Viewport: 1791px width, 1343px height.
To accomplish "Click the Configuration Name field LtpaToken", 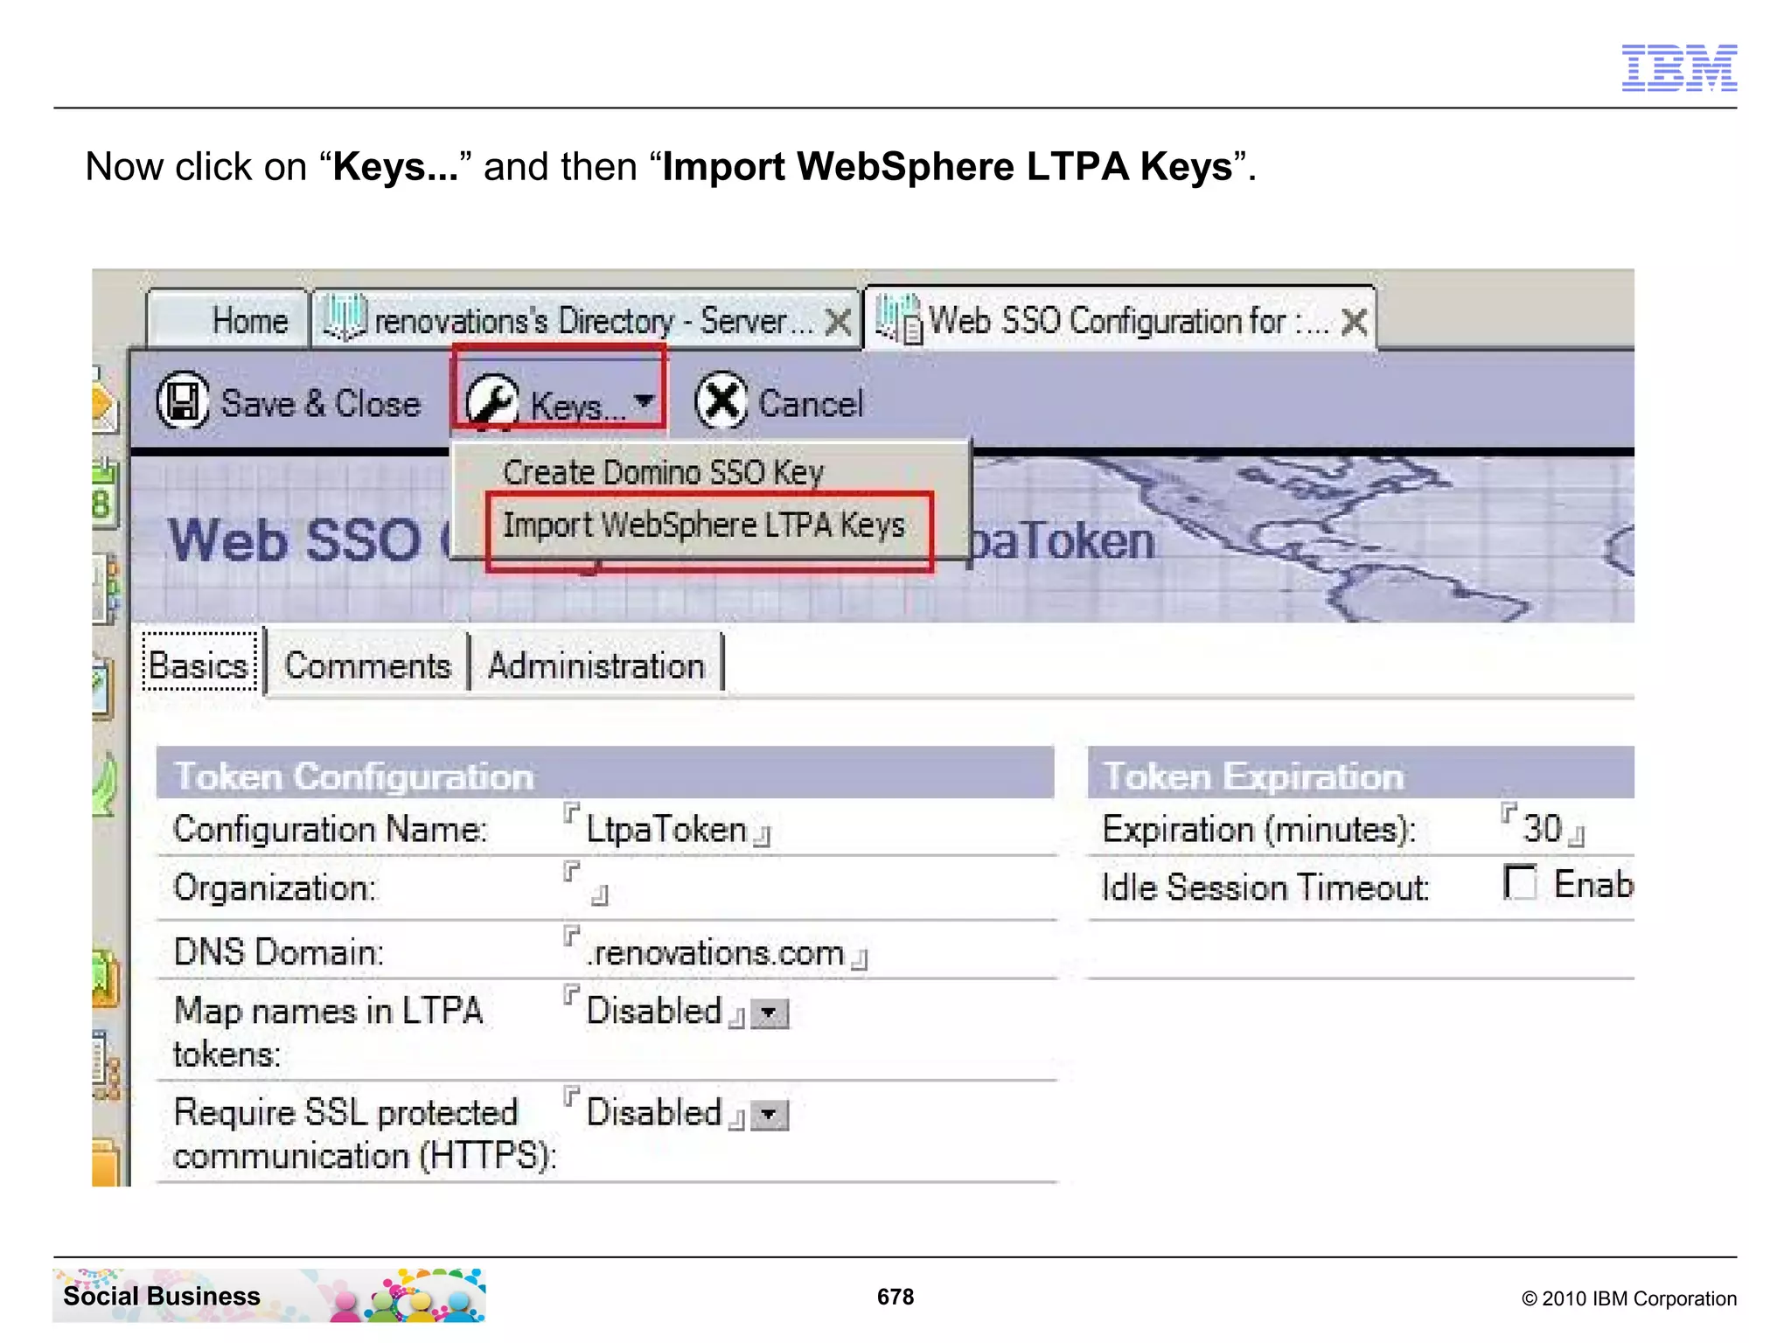I will (666, 829).
